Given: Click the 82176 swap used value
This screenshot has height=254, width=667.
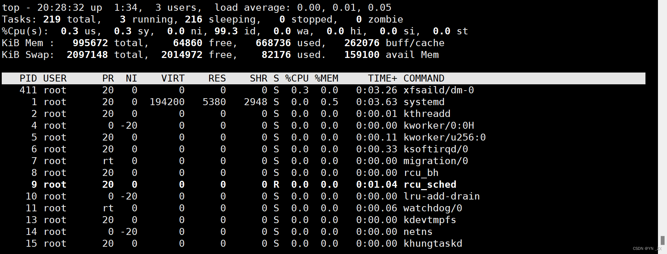Looking at the screenshot, I should (x=276, y=55).
